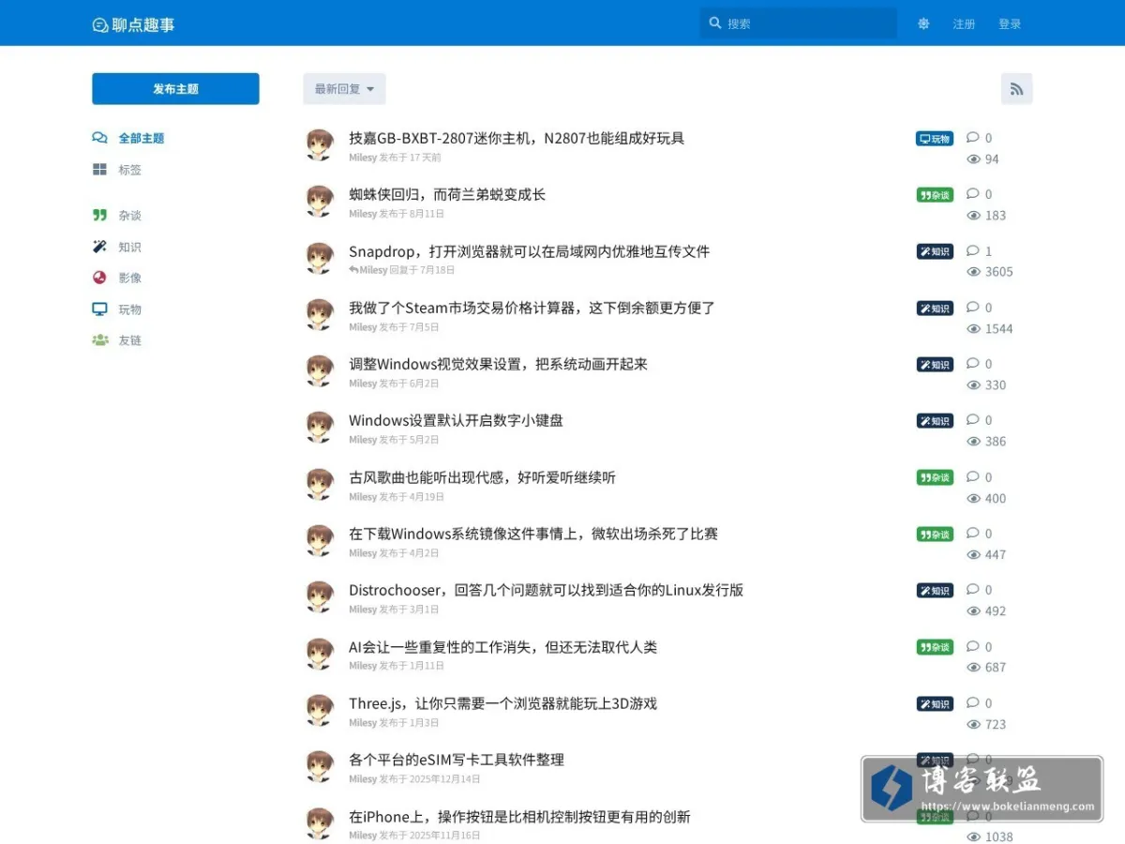Open the Snapdrop file transfer post

pyautogui.click(x=530, y=251)
